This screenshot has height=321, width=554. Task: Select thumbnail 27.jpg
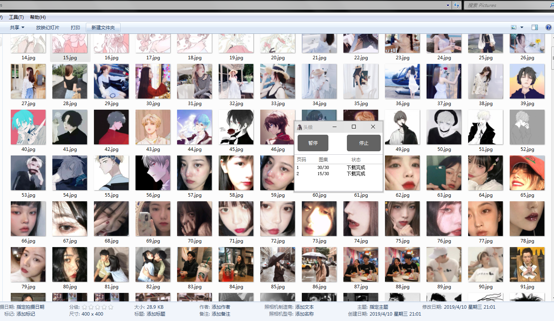tap(28, 81)
